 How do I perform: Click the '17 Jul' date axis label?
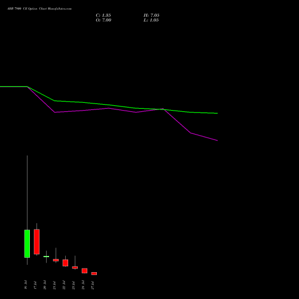click(x=35, y=285)
